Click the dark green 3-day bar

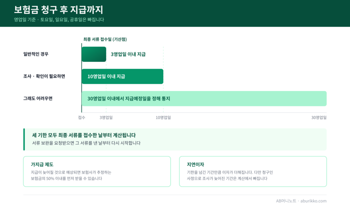click(94, 54)
